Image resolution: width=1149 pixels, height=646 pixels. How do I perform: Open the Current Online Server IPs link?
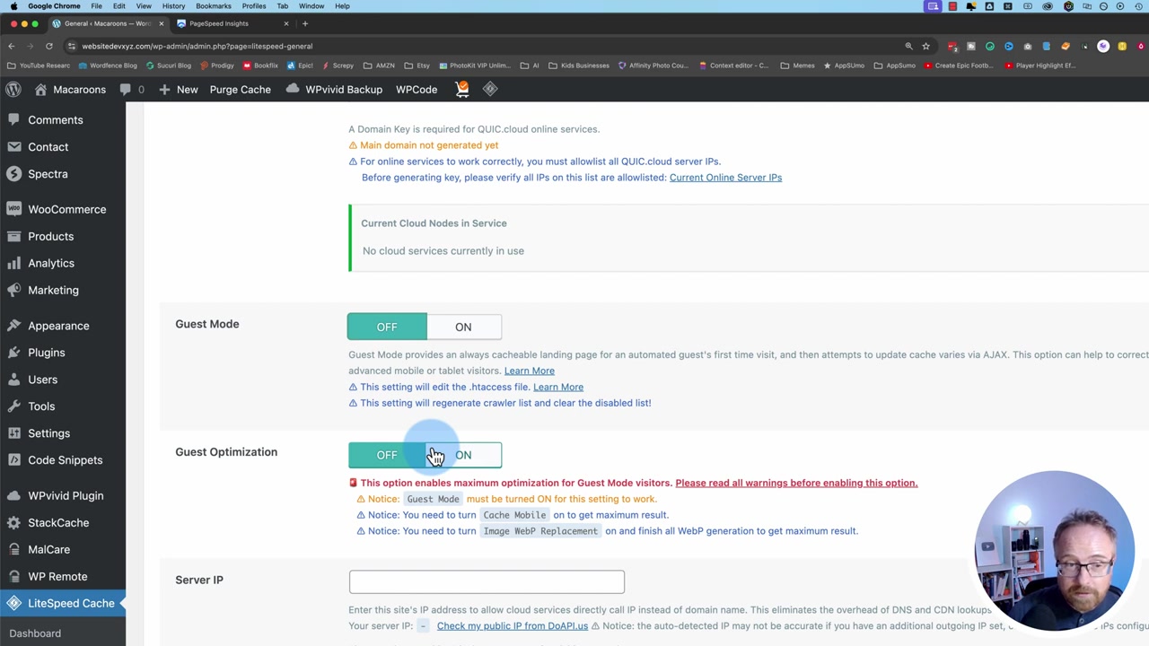coord(725,178)
